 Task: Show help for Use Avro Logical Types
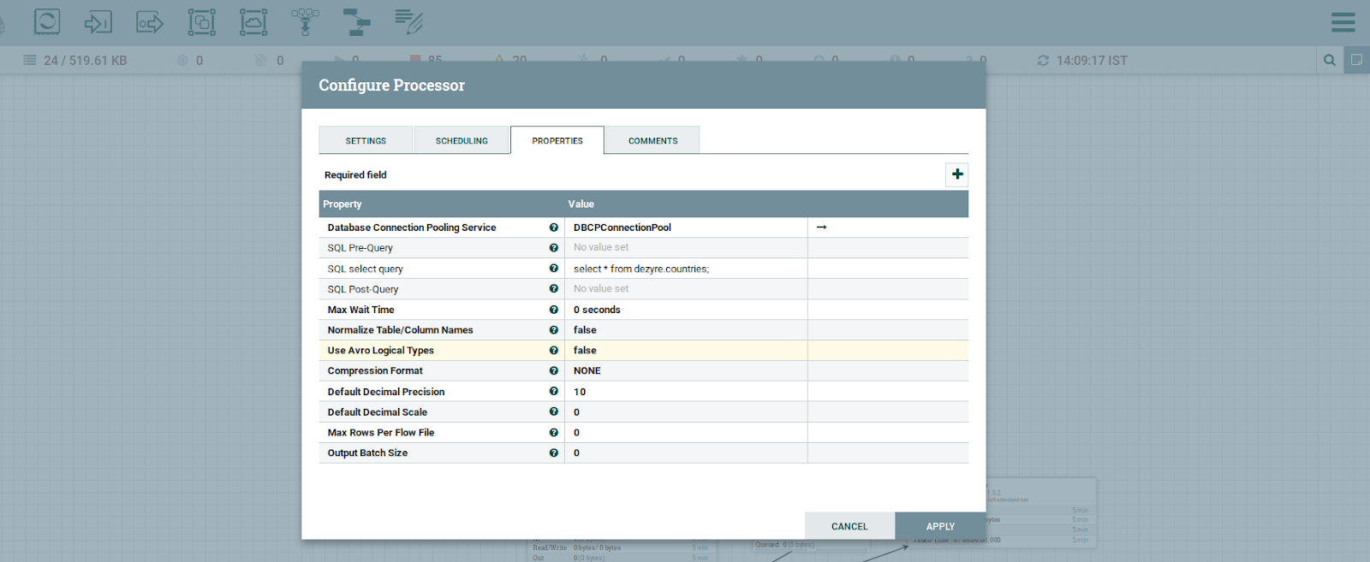[554, 351]
